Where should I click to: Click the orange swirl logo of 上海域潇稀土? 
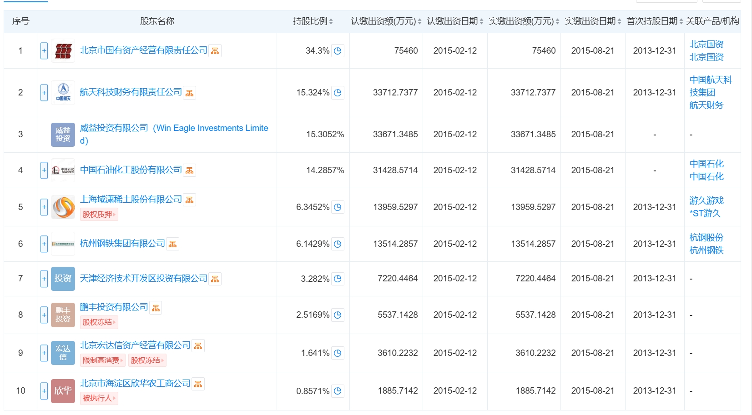pyautogui.click(x=63, y=207)
